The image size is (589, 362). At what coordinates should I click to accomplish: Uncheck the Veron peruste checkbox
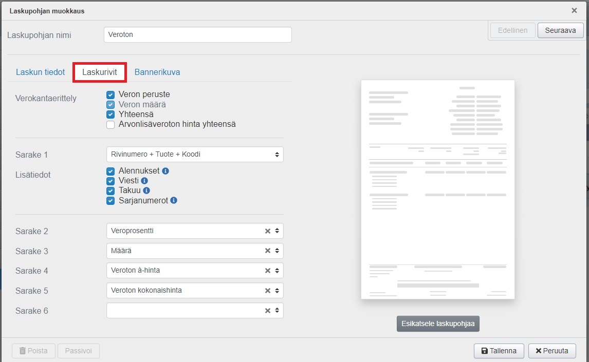tap(111, 95)
